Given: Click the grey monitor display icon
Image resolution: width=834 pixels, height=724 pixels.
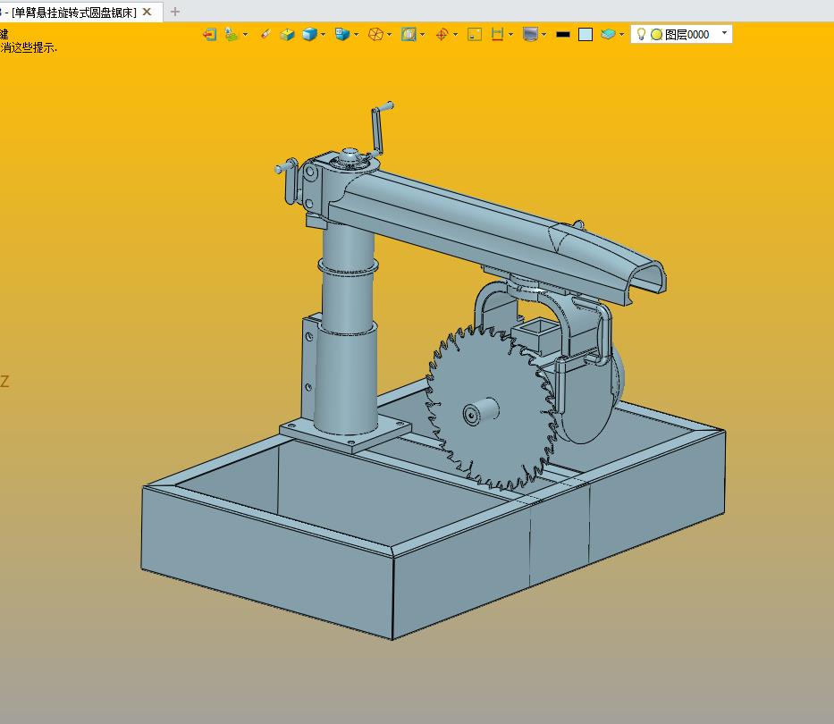Looking at the screenshot, I should click(530, 35).
